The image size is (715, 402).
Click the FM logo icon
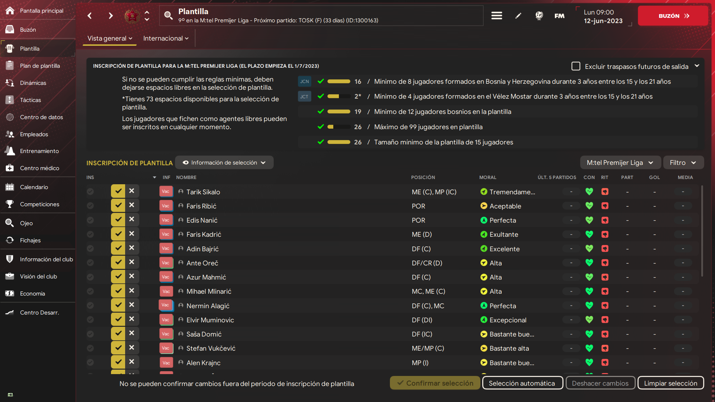(559, 16)
